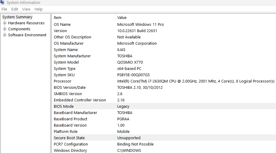Select the BIOS Mode row label
276x153 pixels.
(x=64, y=106)
